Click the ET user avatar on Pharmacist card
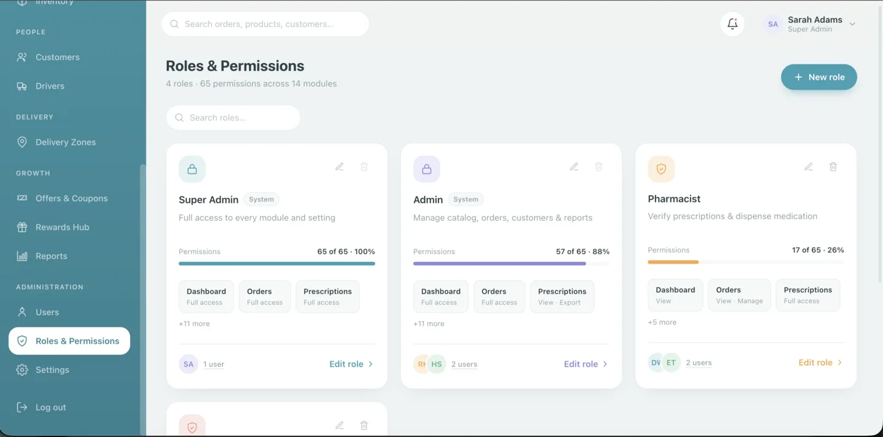 pos(671,363)
